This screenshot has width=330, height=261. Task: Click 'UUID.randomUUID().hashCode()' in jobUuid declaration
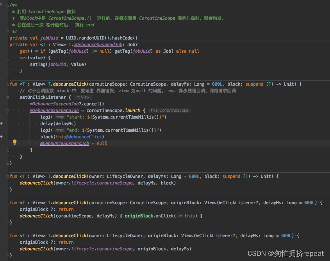click(101, 38)
